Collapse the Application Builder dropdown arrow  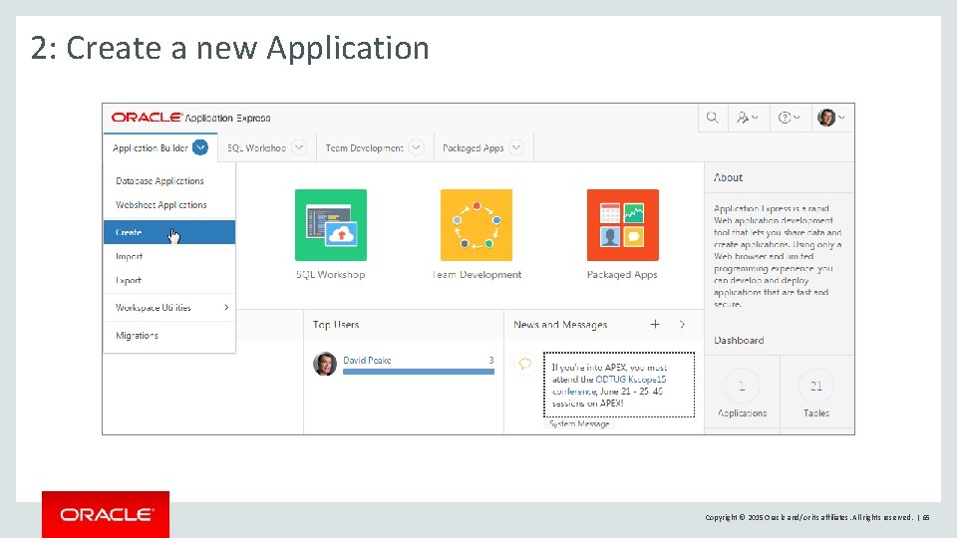point(200,147)
